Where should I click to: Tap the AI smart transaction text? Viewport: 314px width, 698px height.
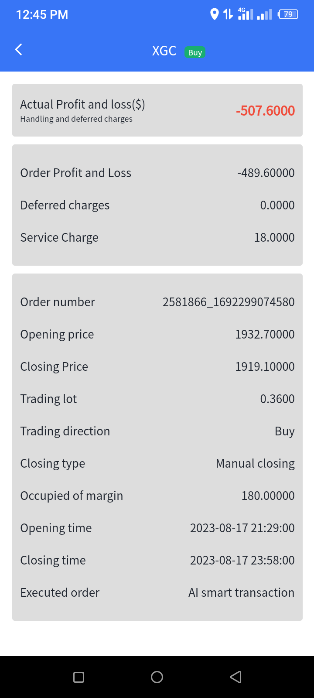[241, 592]
